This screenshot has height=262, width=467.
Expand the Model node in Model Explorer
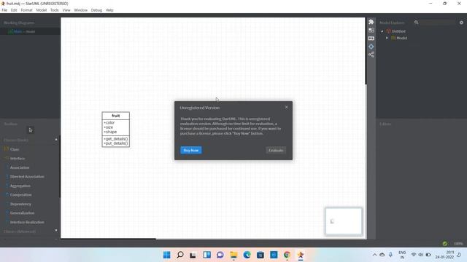click(x=387, y=38)
